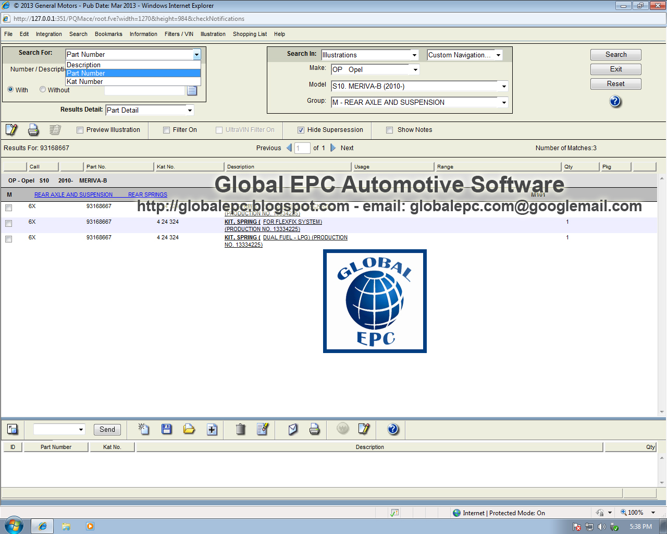
Task: Select the With radio button
Action: pyautogui.click(x=10, y=90)
